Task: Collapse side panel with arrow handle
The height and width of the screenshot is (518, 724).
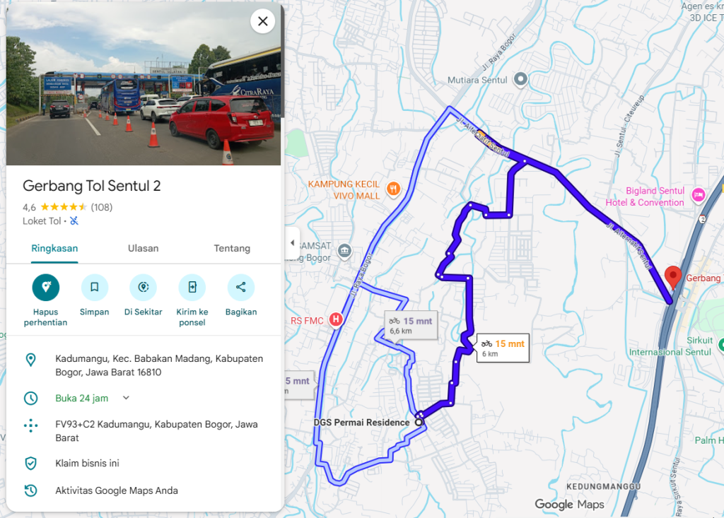Action: (x=292, y=243)
